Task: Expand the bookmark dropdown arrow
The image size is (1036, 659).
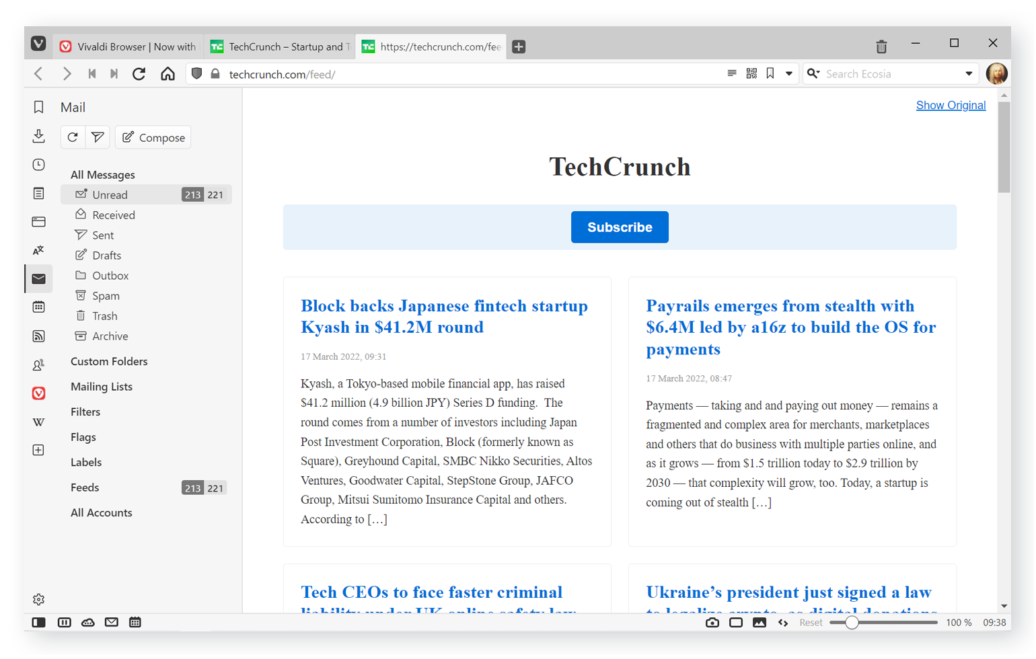Action: pyautogui.click(x=789, y=73)
